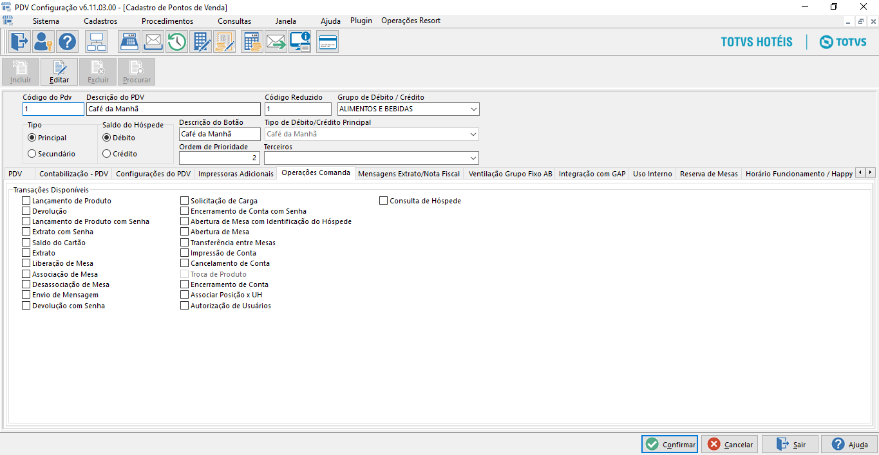Click the Editar pencil document button
This screenshot has height=455, width=879.
(59, 72)
